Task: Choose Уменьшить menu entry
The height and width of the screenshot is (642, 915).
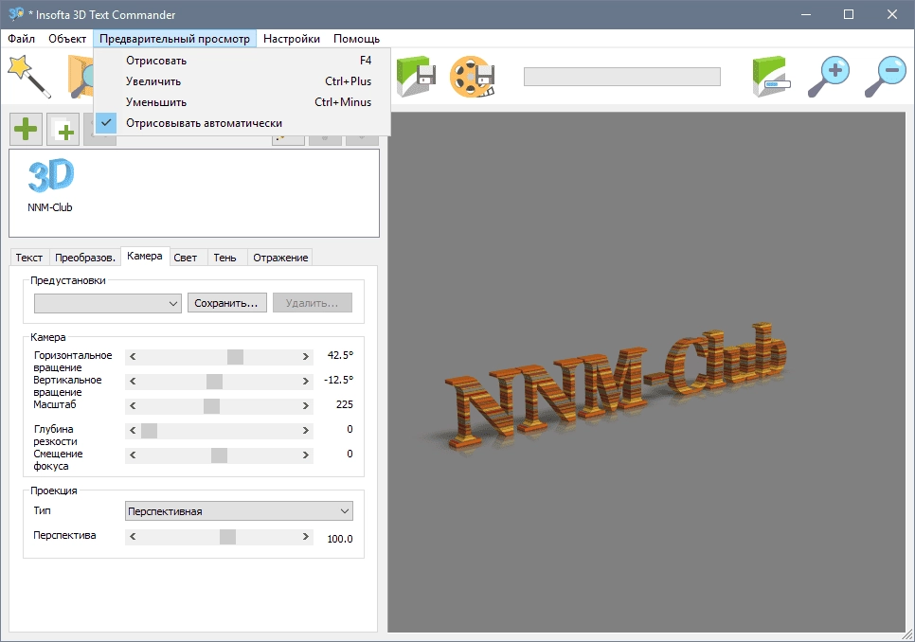Action: (x=242, y=102)
